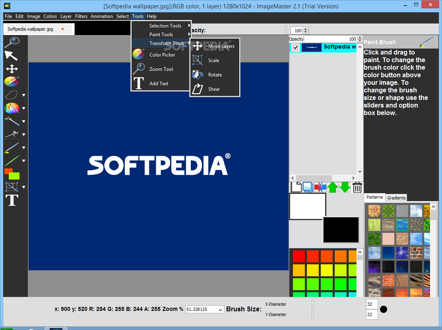The width and height of the screenshot is (442, 330).
Task: Select the pencil drawing tool
Action: pos(12,121)
